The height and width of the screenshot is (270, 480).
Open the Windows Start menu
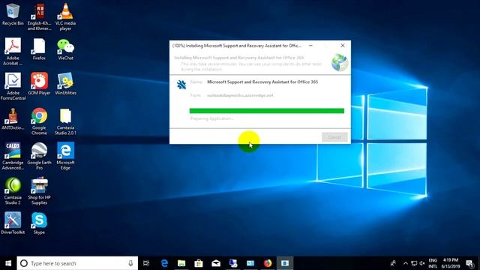coord(8,263)
